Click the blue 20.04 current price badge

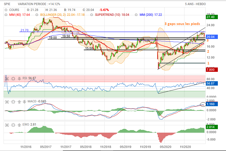tap(212, 37)
